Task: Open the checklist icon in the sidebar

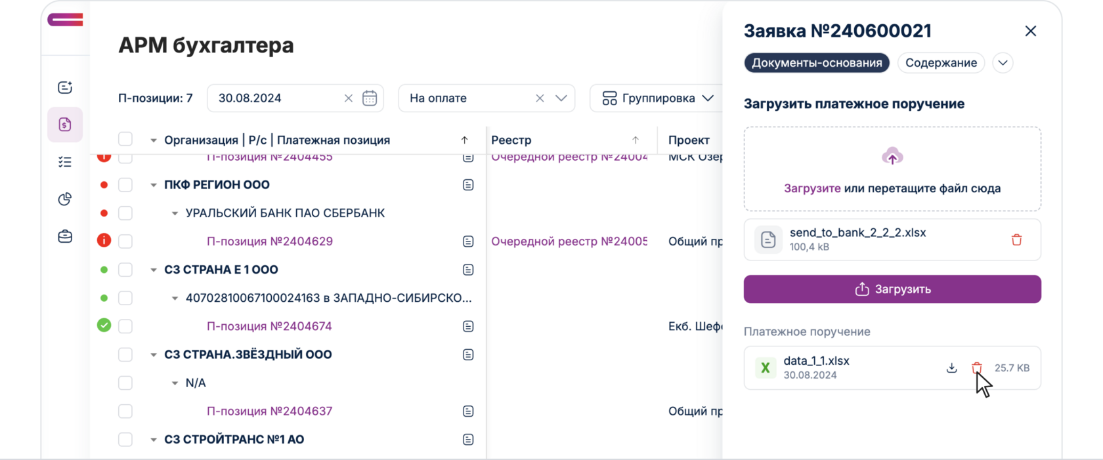Action: coord(65,162)
